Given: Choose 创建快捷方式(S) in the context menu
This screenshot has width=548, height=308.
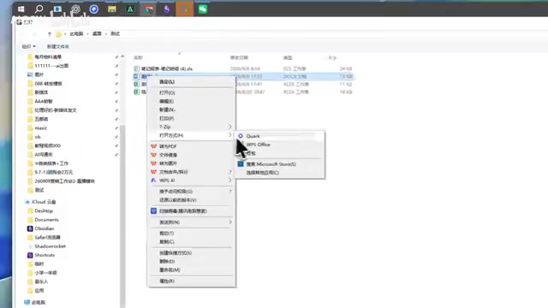Looking at the screenshot, I should click(176, 253).
